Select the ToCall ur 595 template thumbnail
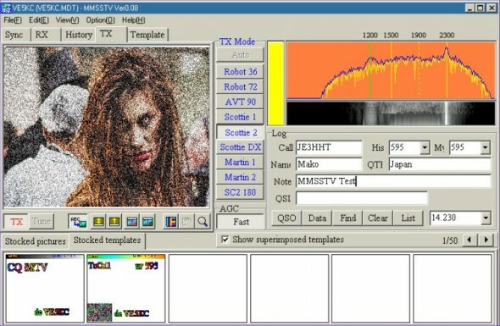The height and width of the screenshot is (326, 500). pyautogui.click(x=126, y=289)
